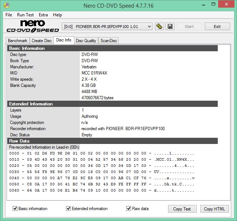Select the Disc Info tab

pyautogui.click(x=64, y=40)
